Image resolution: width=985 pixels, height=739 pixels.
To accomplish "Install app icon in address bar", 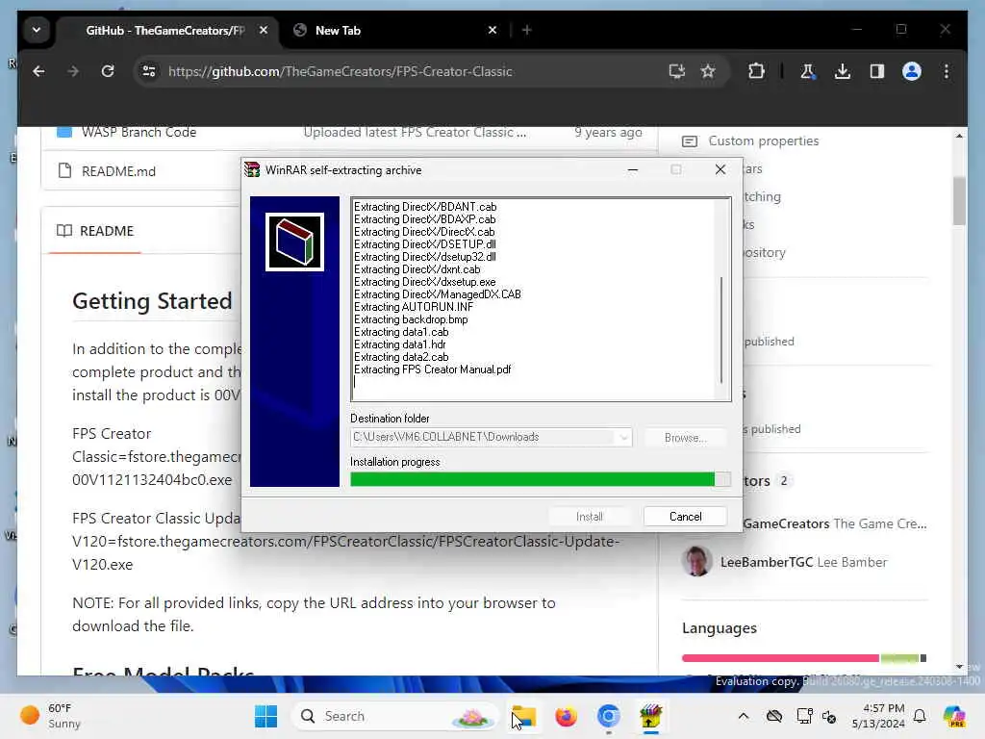I will click(x=676, y=71).
